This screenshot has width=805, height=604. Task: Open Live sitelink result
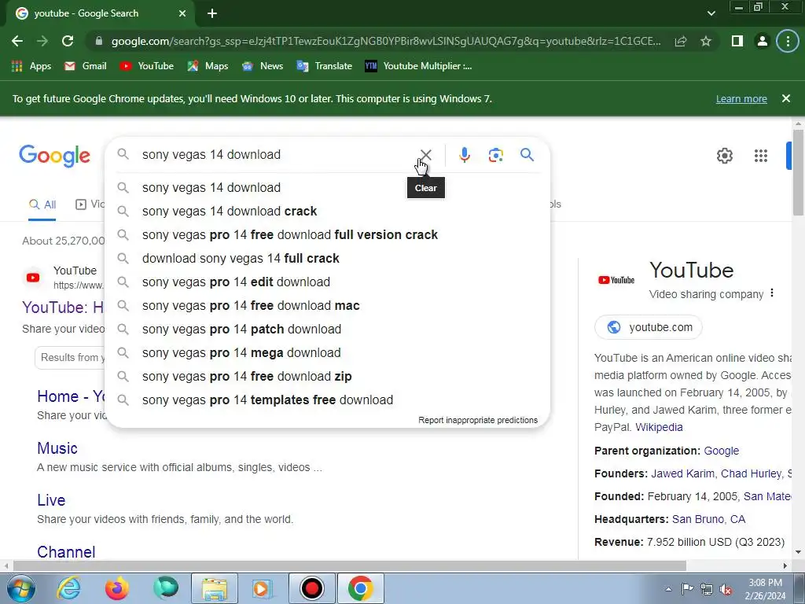point(51,500)
